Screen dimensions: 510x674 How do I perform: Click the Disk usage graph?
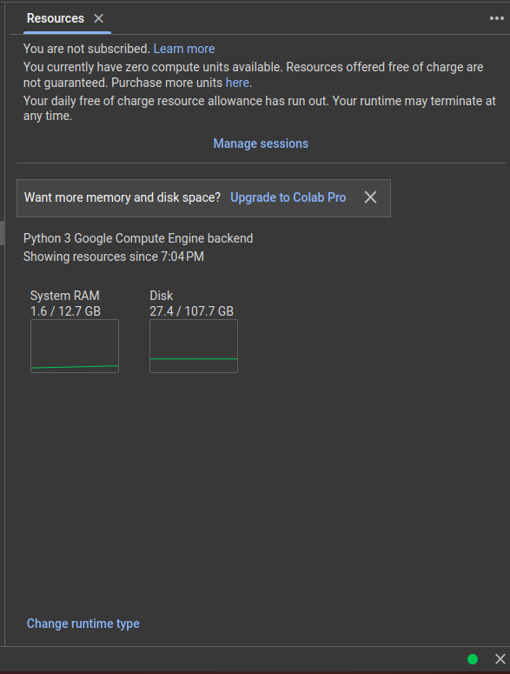[x=194, y=346]
